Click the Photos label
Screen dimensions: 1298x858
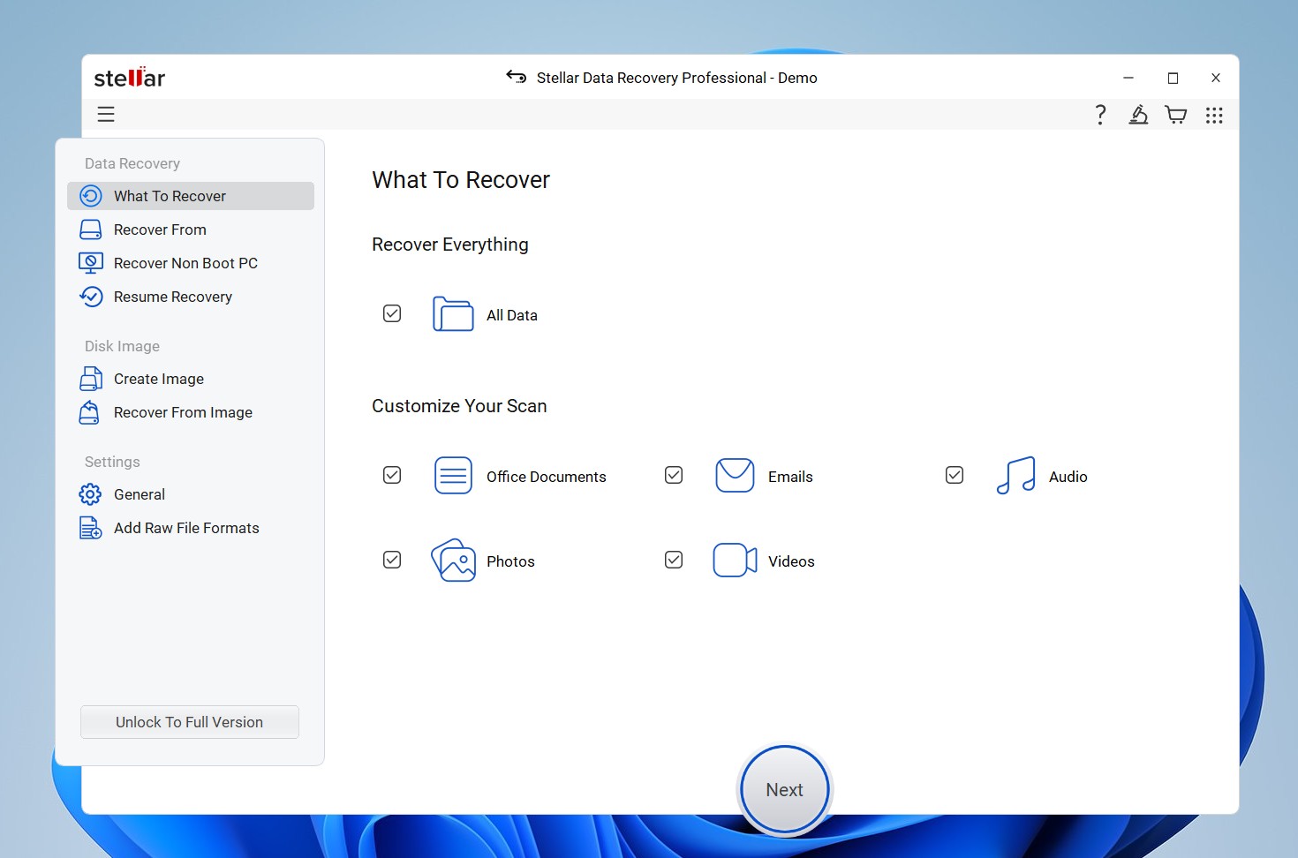tap(510, 561)
